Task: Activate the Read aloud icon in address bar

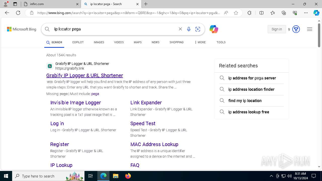Action: pos(226,13)
